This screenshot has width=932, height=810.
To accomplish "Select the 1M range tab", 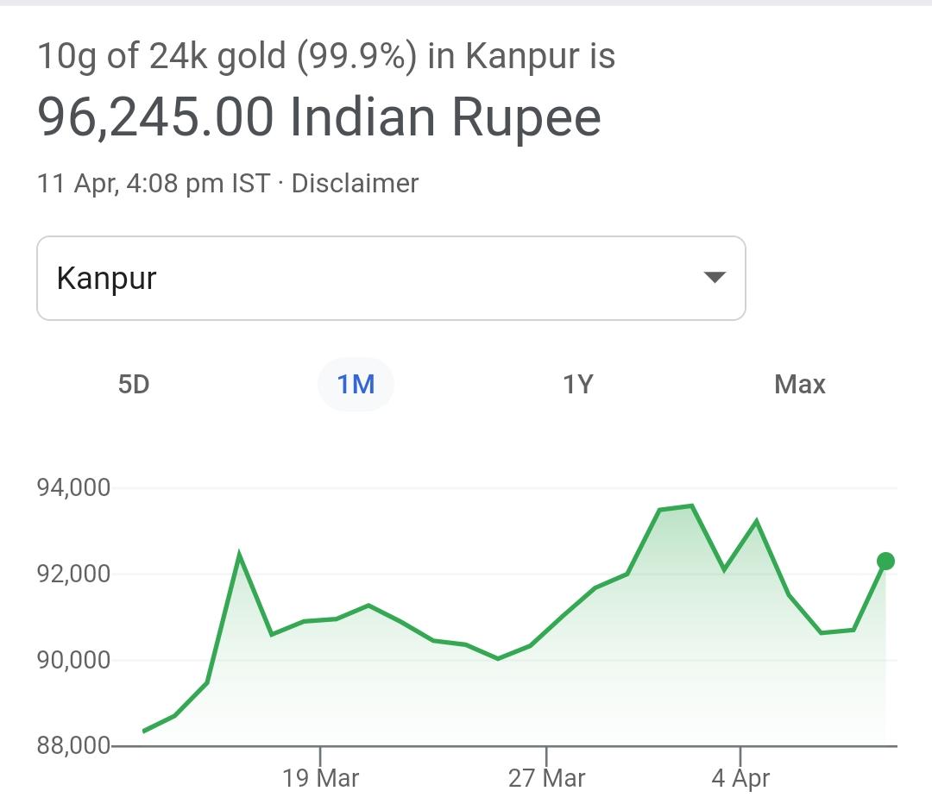I will [356, 384].
